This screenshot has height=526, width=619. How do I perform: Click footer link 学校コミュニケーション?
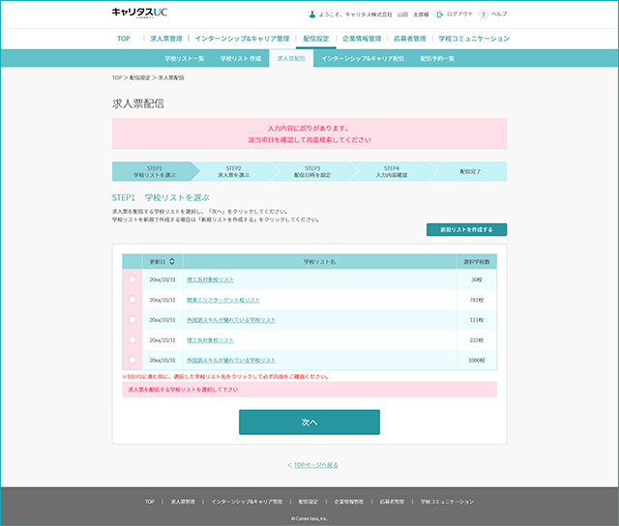[447, 502]
